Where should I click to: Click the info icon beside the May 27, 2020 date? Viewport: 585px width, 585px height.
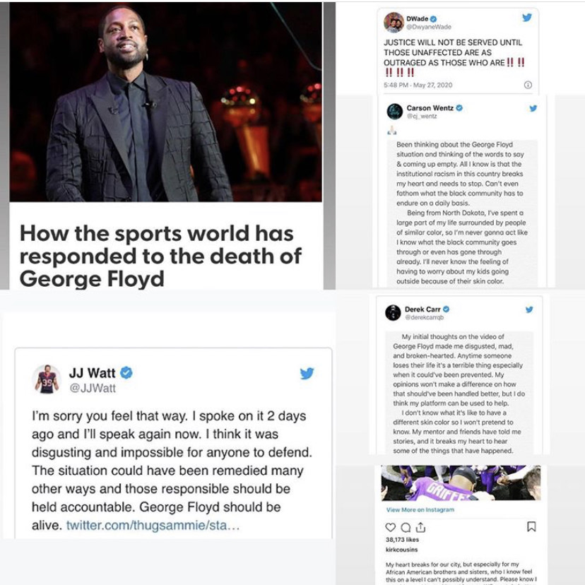[x=528, y=85]
